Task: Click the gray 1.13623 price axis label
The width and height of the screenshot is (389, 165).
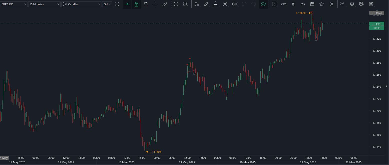Action: [x=377, y=13]
